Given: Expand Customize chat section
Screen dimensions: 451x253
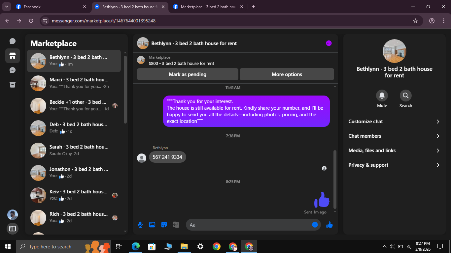Looking at the screenshot, I should point(394,122).
